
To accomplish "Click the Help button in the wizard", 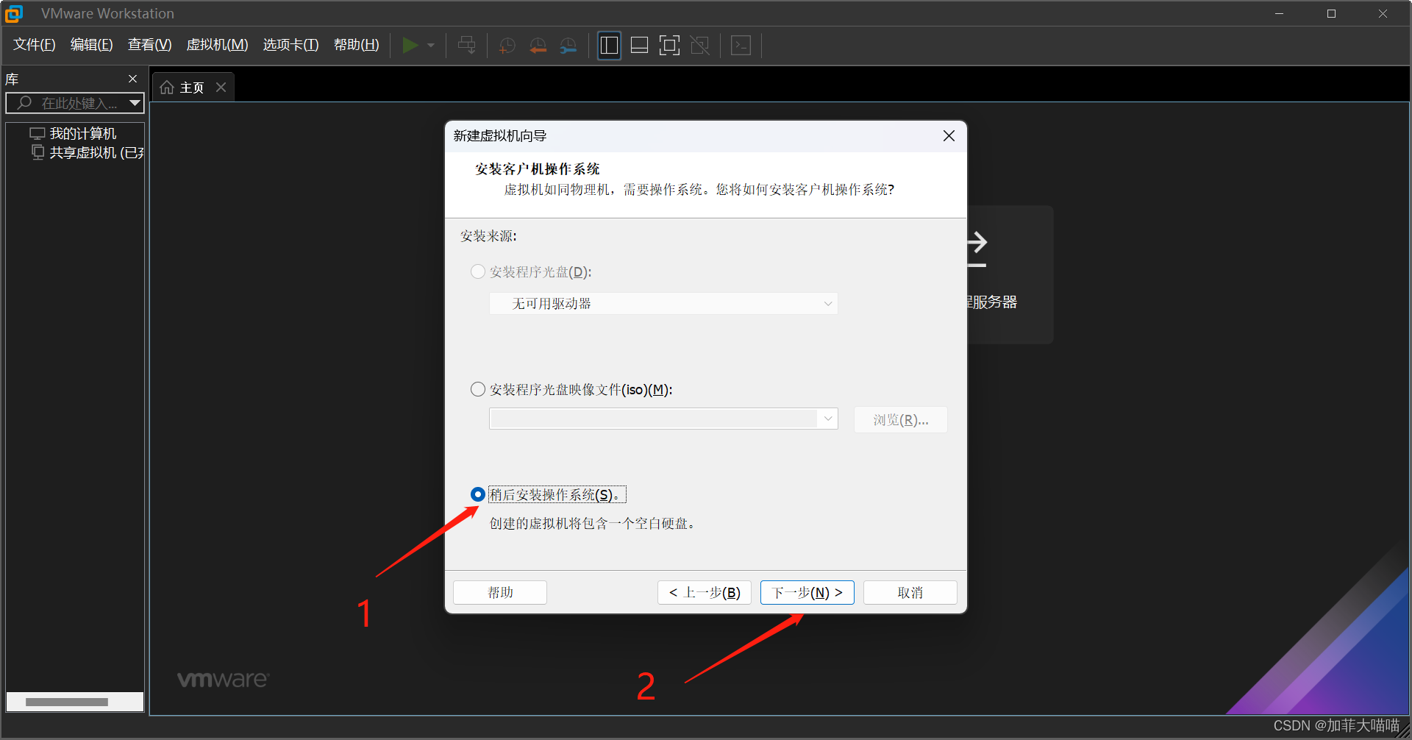I will [500, 593].
